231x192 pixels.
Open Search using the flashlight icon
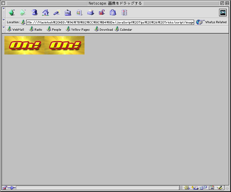point(57,13)
